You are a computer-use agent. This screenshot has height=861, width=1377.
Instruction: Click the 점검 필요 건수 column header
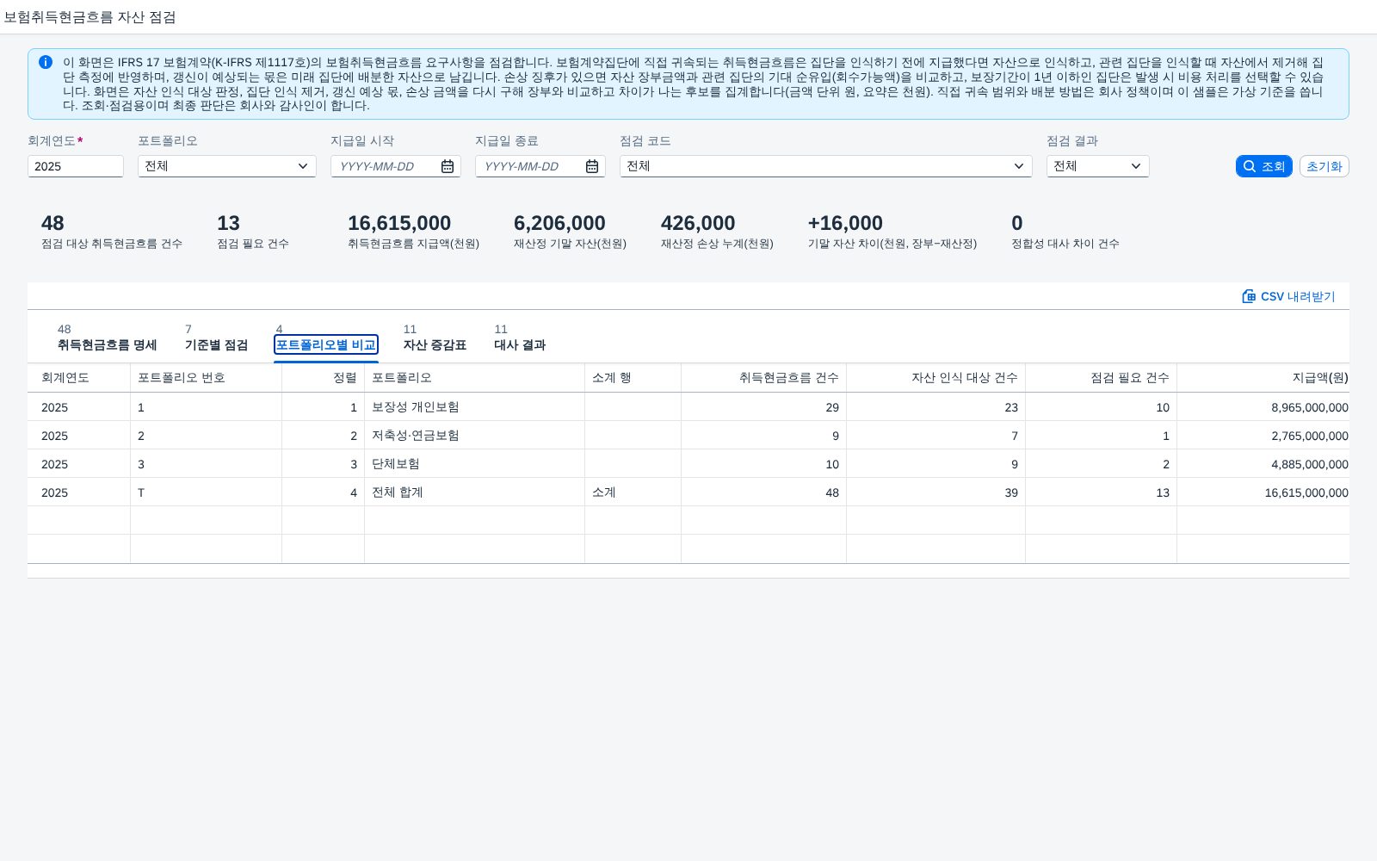point(1102,378)
